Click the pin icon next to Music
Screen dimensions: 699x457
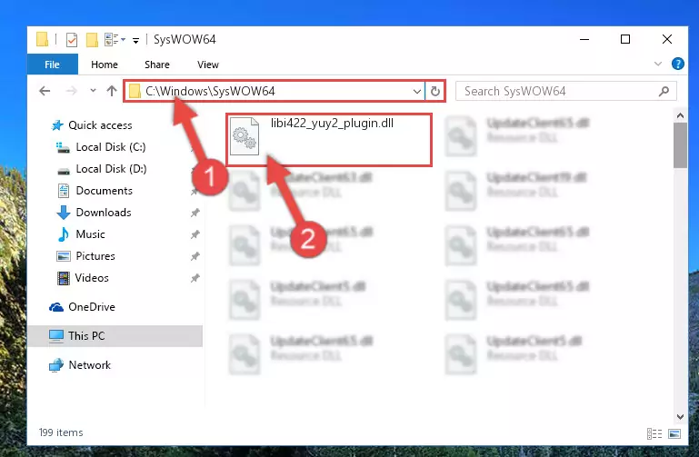click(x=195, y=234)
